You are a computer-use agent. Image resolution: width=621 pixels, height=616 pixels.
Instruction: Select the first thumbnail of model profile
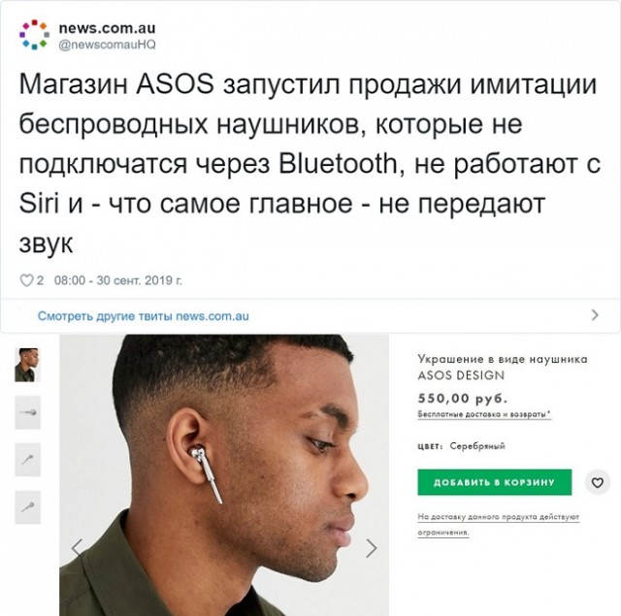coord(28,365)
